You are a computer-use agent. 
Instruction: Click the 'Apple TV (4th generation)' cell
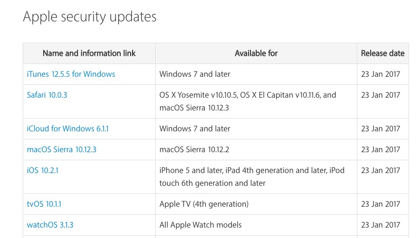click(x=204, y=204)
